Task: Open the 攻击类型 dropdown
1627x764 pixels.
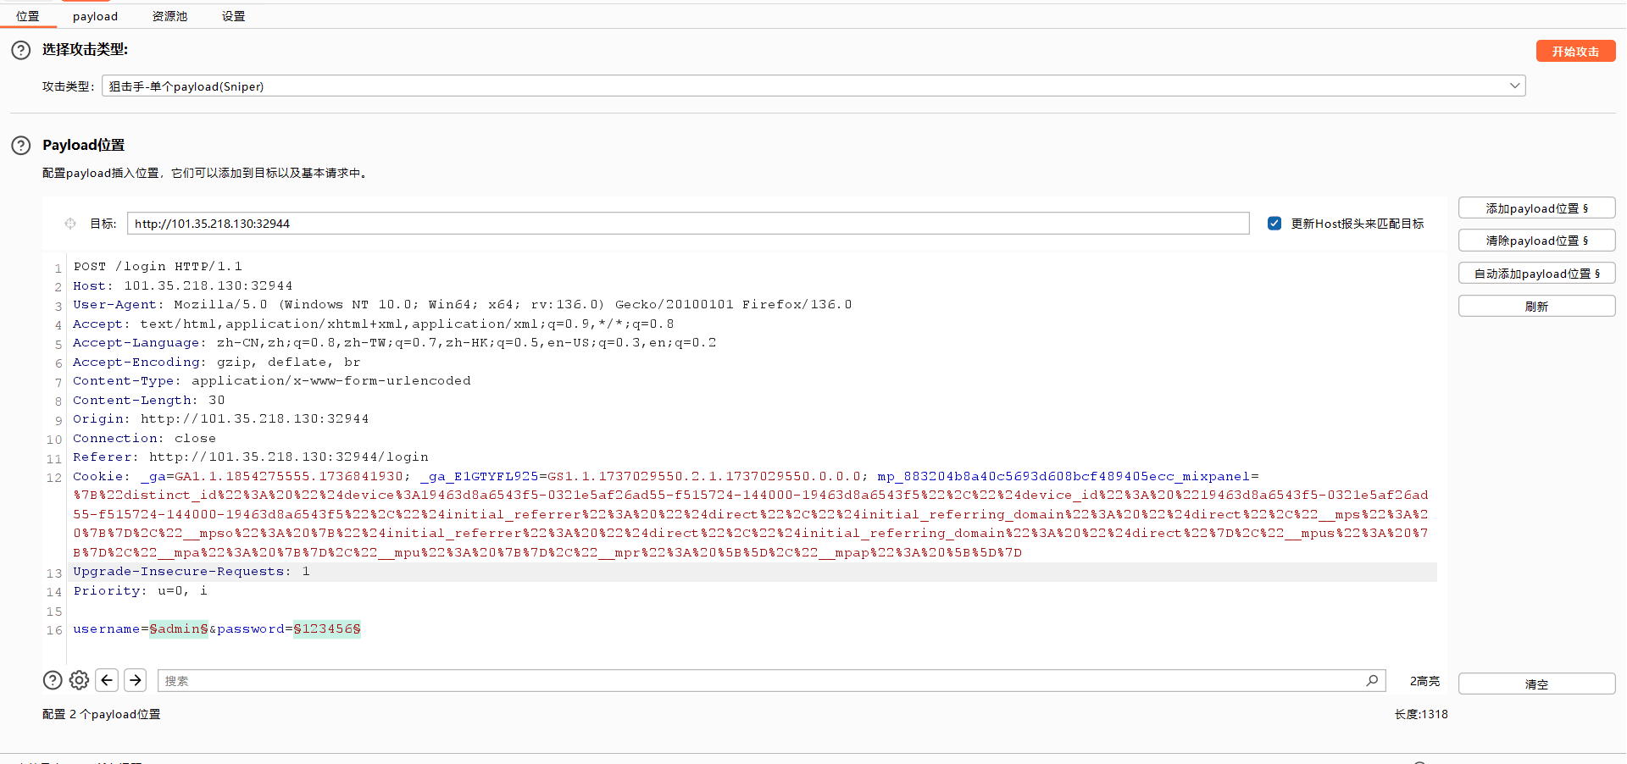Action: [813, 86]
